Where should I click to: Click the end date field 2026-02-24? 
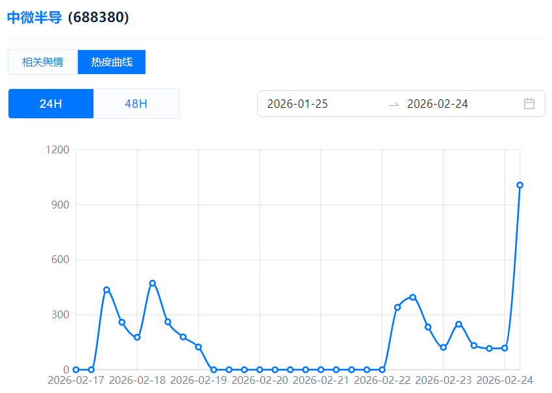(x=438, y=105)
